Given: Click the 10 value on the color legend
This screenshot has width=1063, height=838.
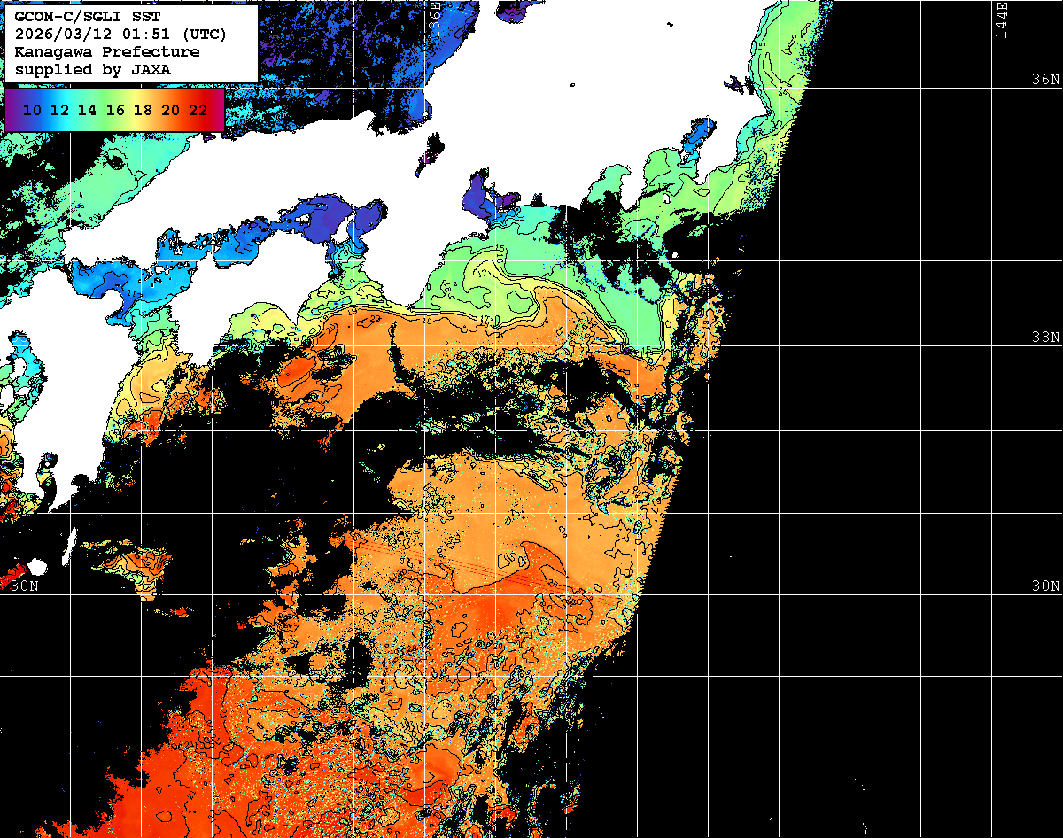Looking at the screenshot, I should tap(32, 111).
